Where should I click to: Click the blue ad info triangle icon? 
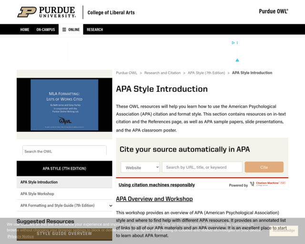point(237,60)
